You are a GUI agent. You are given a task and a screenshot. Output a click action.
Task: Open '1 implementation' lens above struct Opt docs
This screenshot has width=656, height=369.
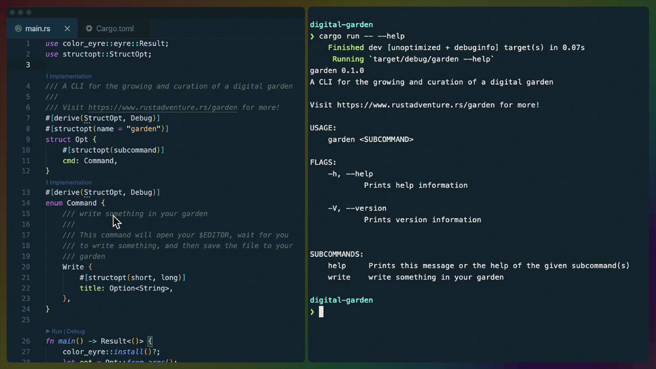tap(69, 76)
